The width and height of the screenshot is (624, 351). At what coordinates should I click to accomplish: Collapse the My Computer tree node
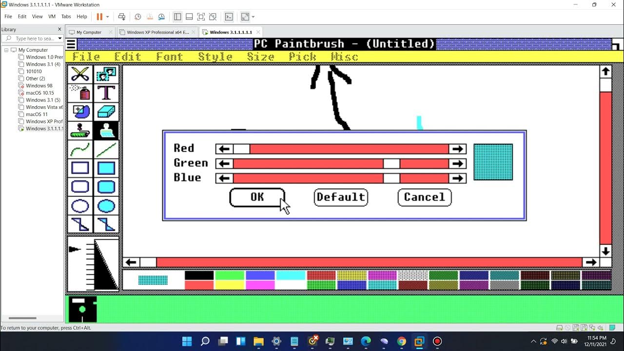[7, 50]
